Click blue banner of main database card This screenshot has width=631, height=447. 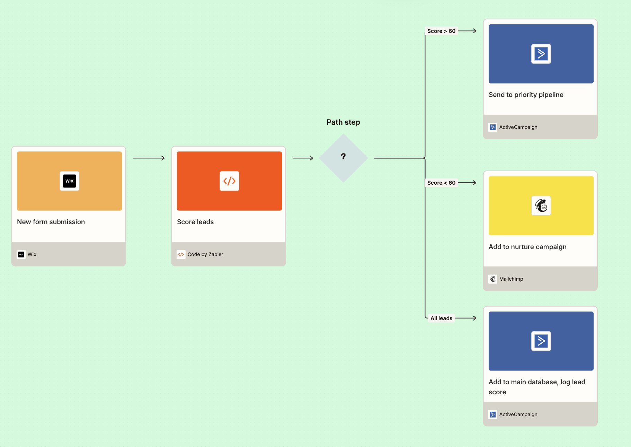click(x=541, y=341)
